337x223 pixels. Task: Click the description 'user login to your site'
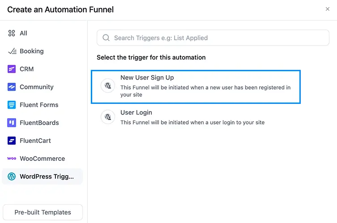click(x=237, y=122)
